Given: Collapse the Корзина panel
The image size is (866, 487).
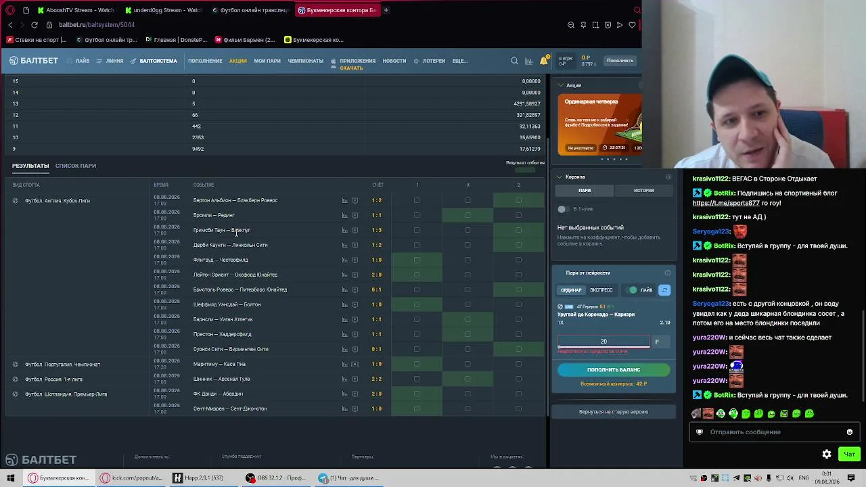Looking at the screenshot, I should [x=560, y=177].
